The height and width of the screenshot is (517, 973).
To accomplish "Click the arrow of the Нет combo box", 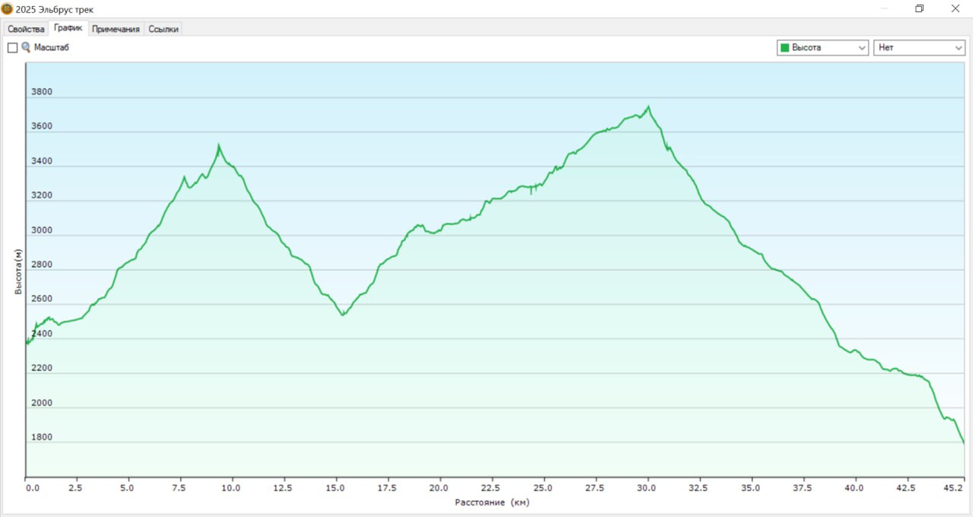I will (x=958, y=47).
